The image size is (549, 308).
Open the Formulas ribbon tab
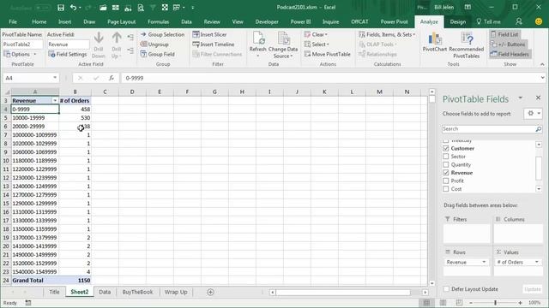click(158, 21)
